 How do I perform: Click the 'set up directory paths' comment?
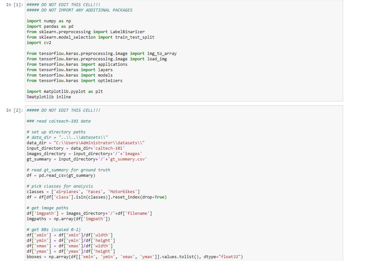(x=56, y=132)
